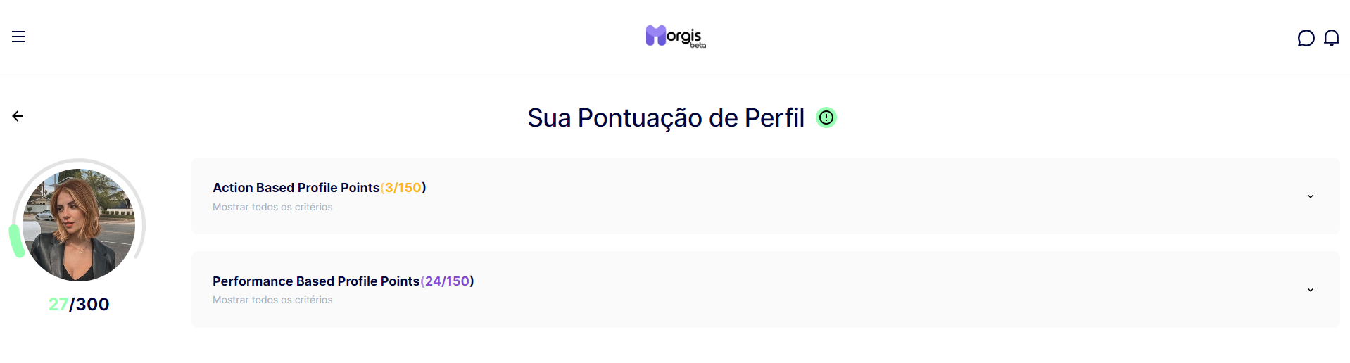
Task: Click the profile avatar photo
Action: [x=79, y=224]
